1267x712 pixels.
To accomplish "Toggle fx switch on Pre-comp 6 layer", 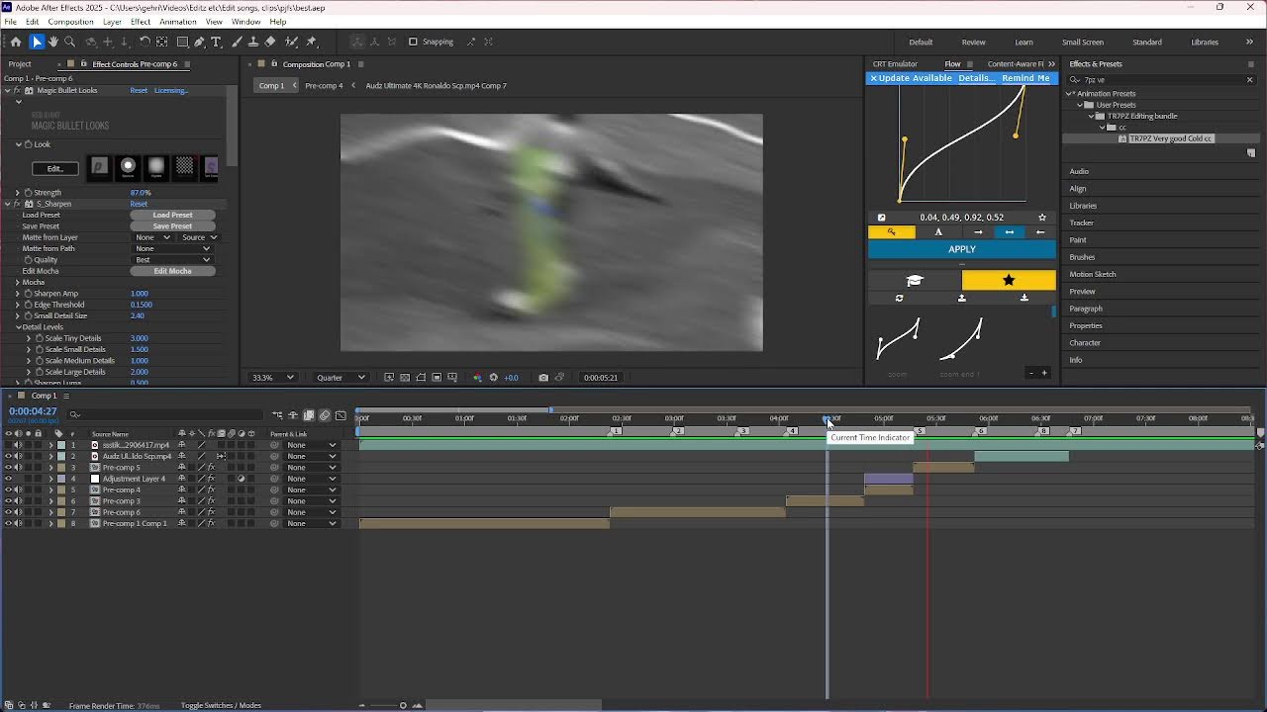I will pos(211,512).
